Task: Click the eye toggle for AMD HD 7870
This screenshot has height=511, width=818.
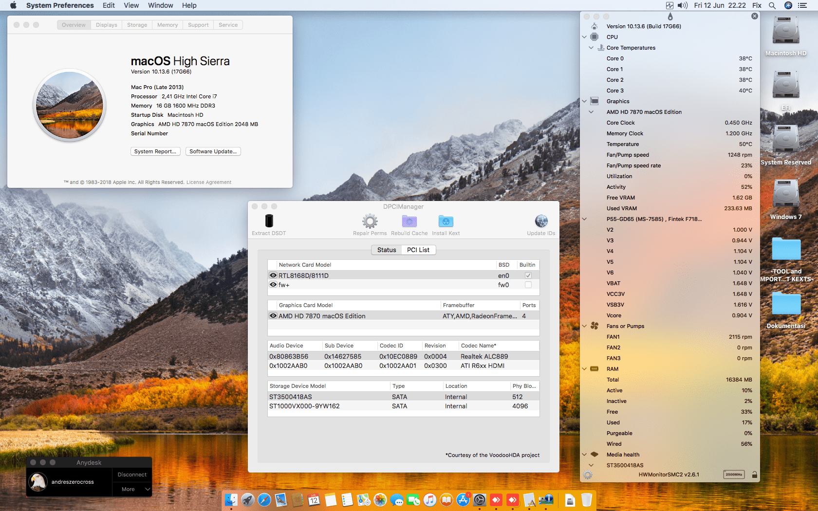Action: click(273, 315)
